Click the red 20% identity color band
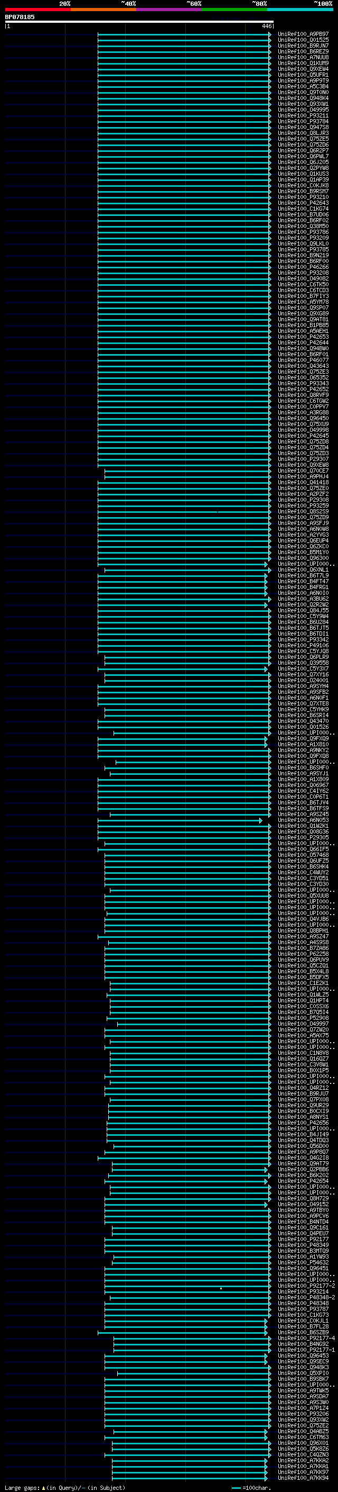338x1492 pixels. point(37,10)
